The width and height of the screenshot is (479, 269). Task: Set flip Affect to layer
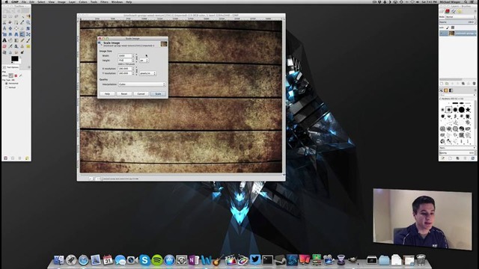[11, 75]
